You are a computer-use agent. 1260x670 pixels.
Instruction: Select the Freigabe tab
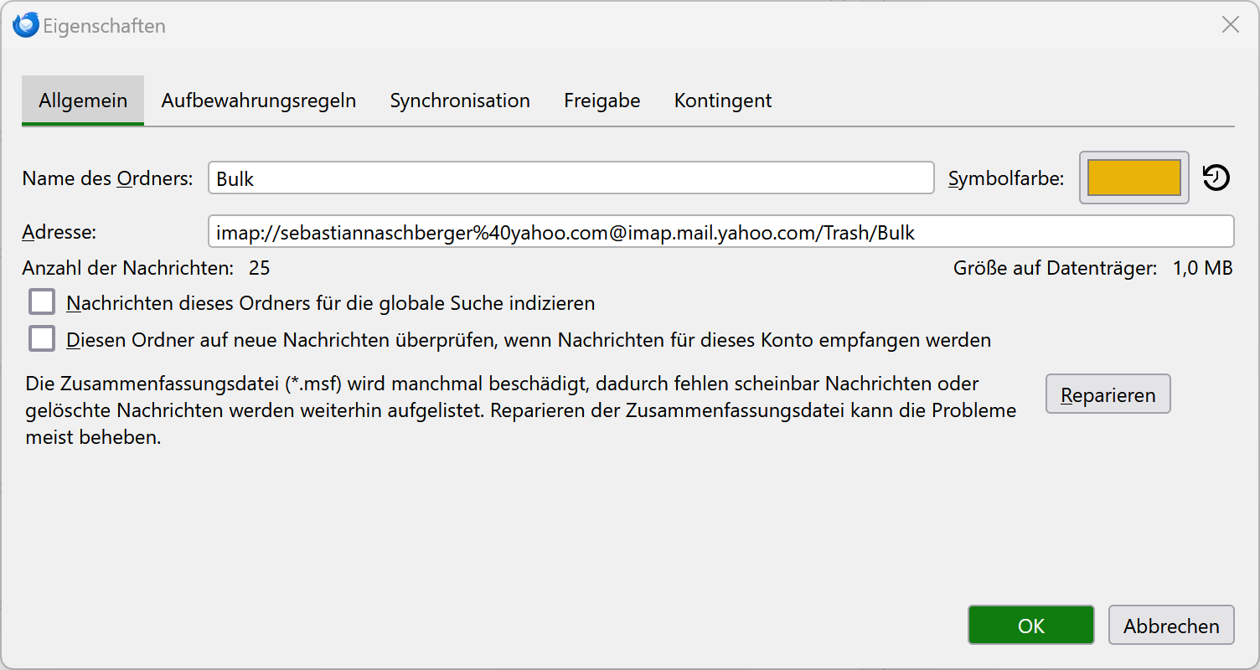tap(602, 100)
